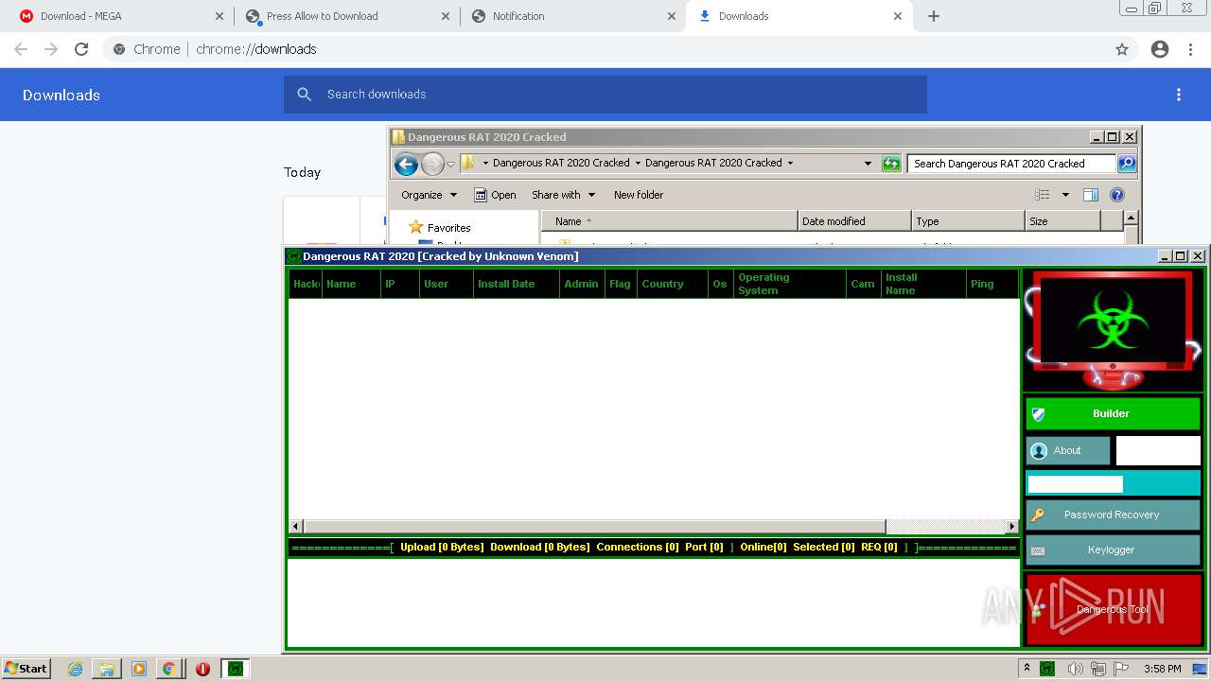Expand the view options dropdown arrow
1211x681 pixels.
coord(1065,195)
